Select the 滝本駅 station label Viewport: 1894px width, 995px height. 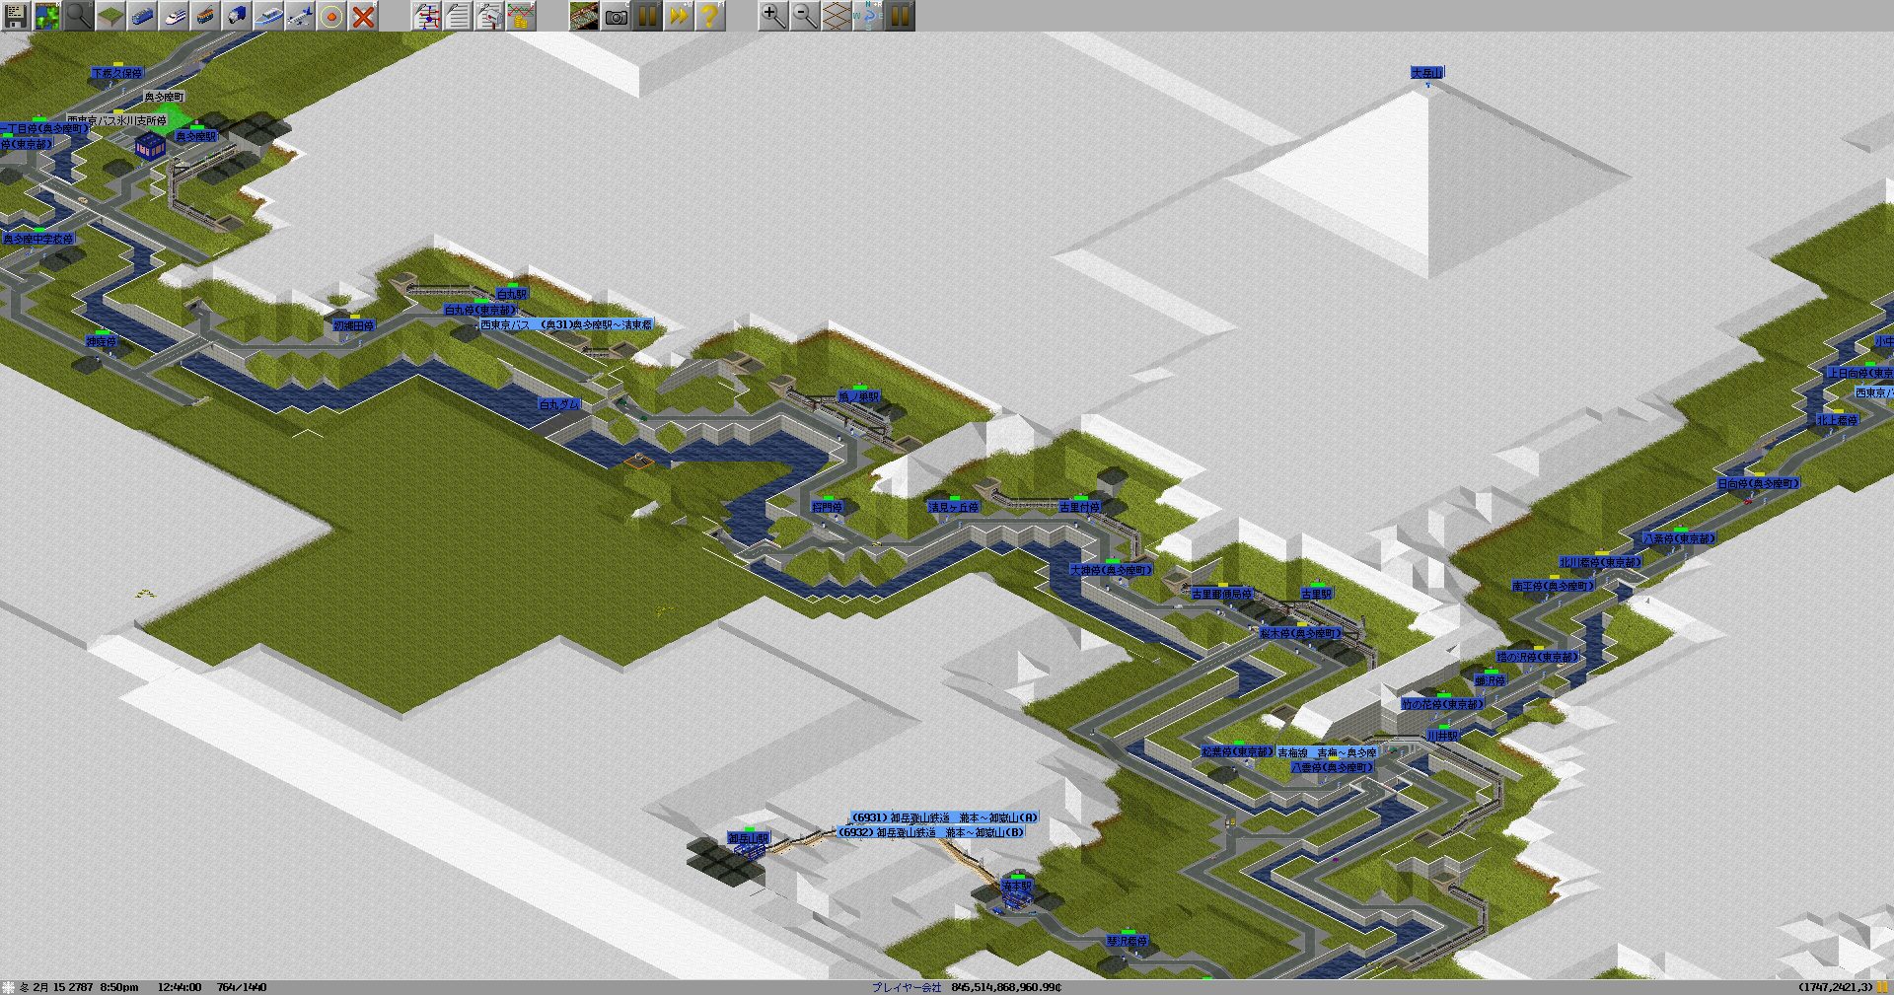[1017, 887]
